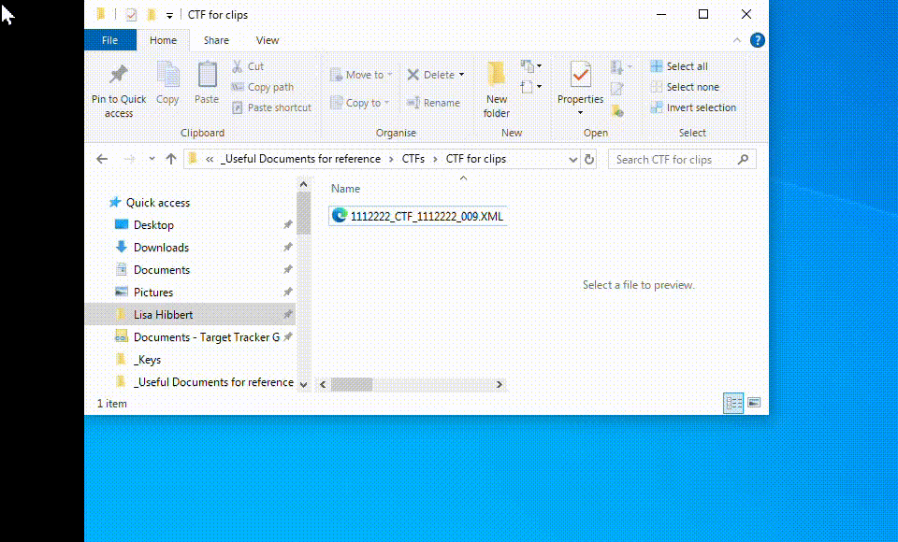
Task: Switch to the View ribbon tab
Action: point(268,40)
